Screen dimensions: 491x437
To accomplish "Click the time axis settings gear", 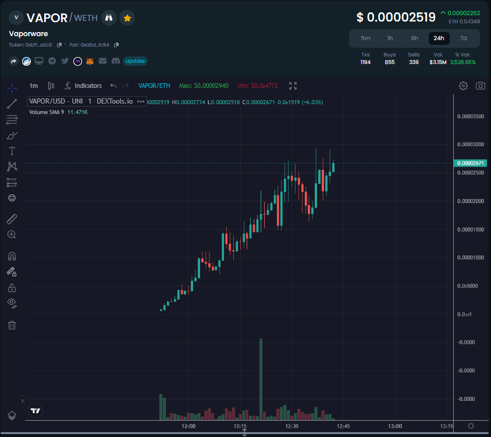I will coord(471,426).
